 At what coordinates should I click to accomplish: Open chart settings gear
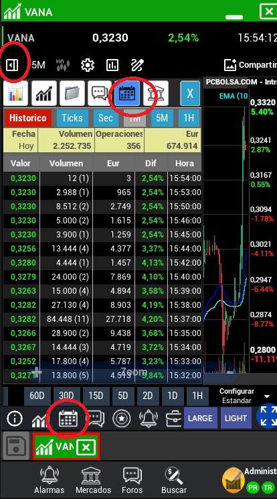(87, 65)
